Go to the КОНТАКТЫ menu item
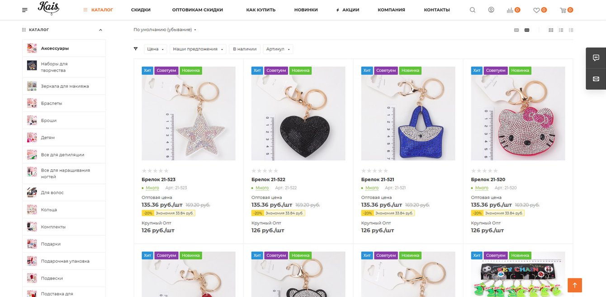This screenshot has width=606, height=297. pos(437,10)
